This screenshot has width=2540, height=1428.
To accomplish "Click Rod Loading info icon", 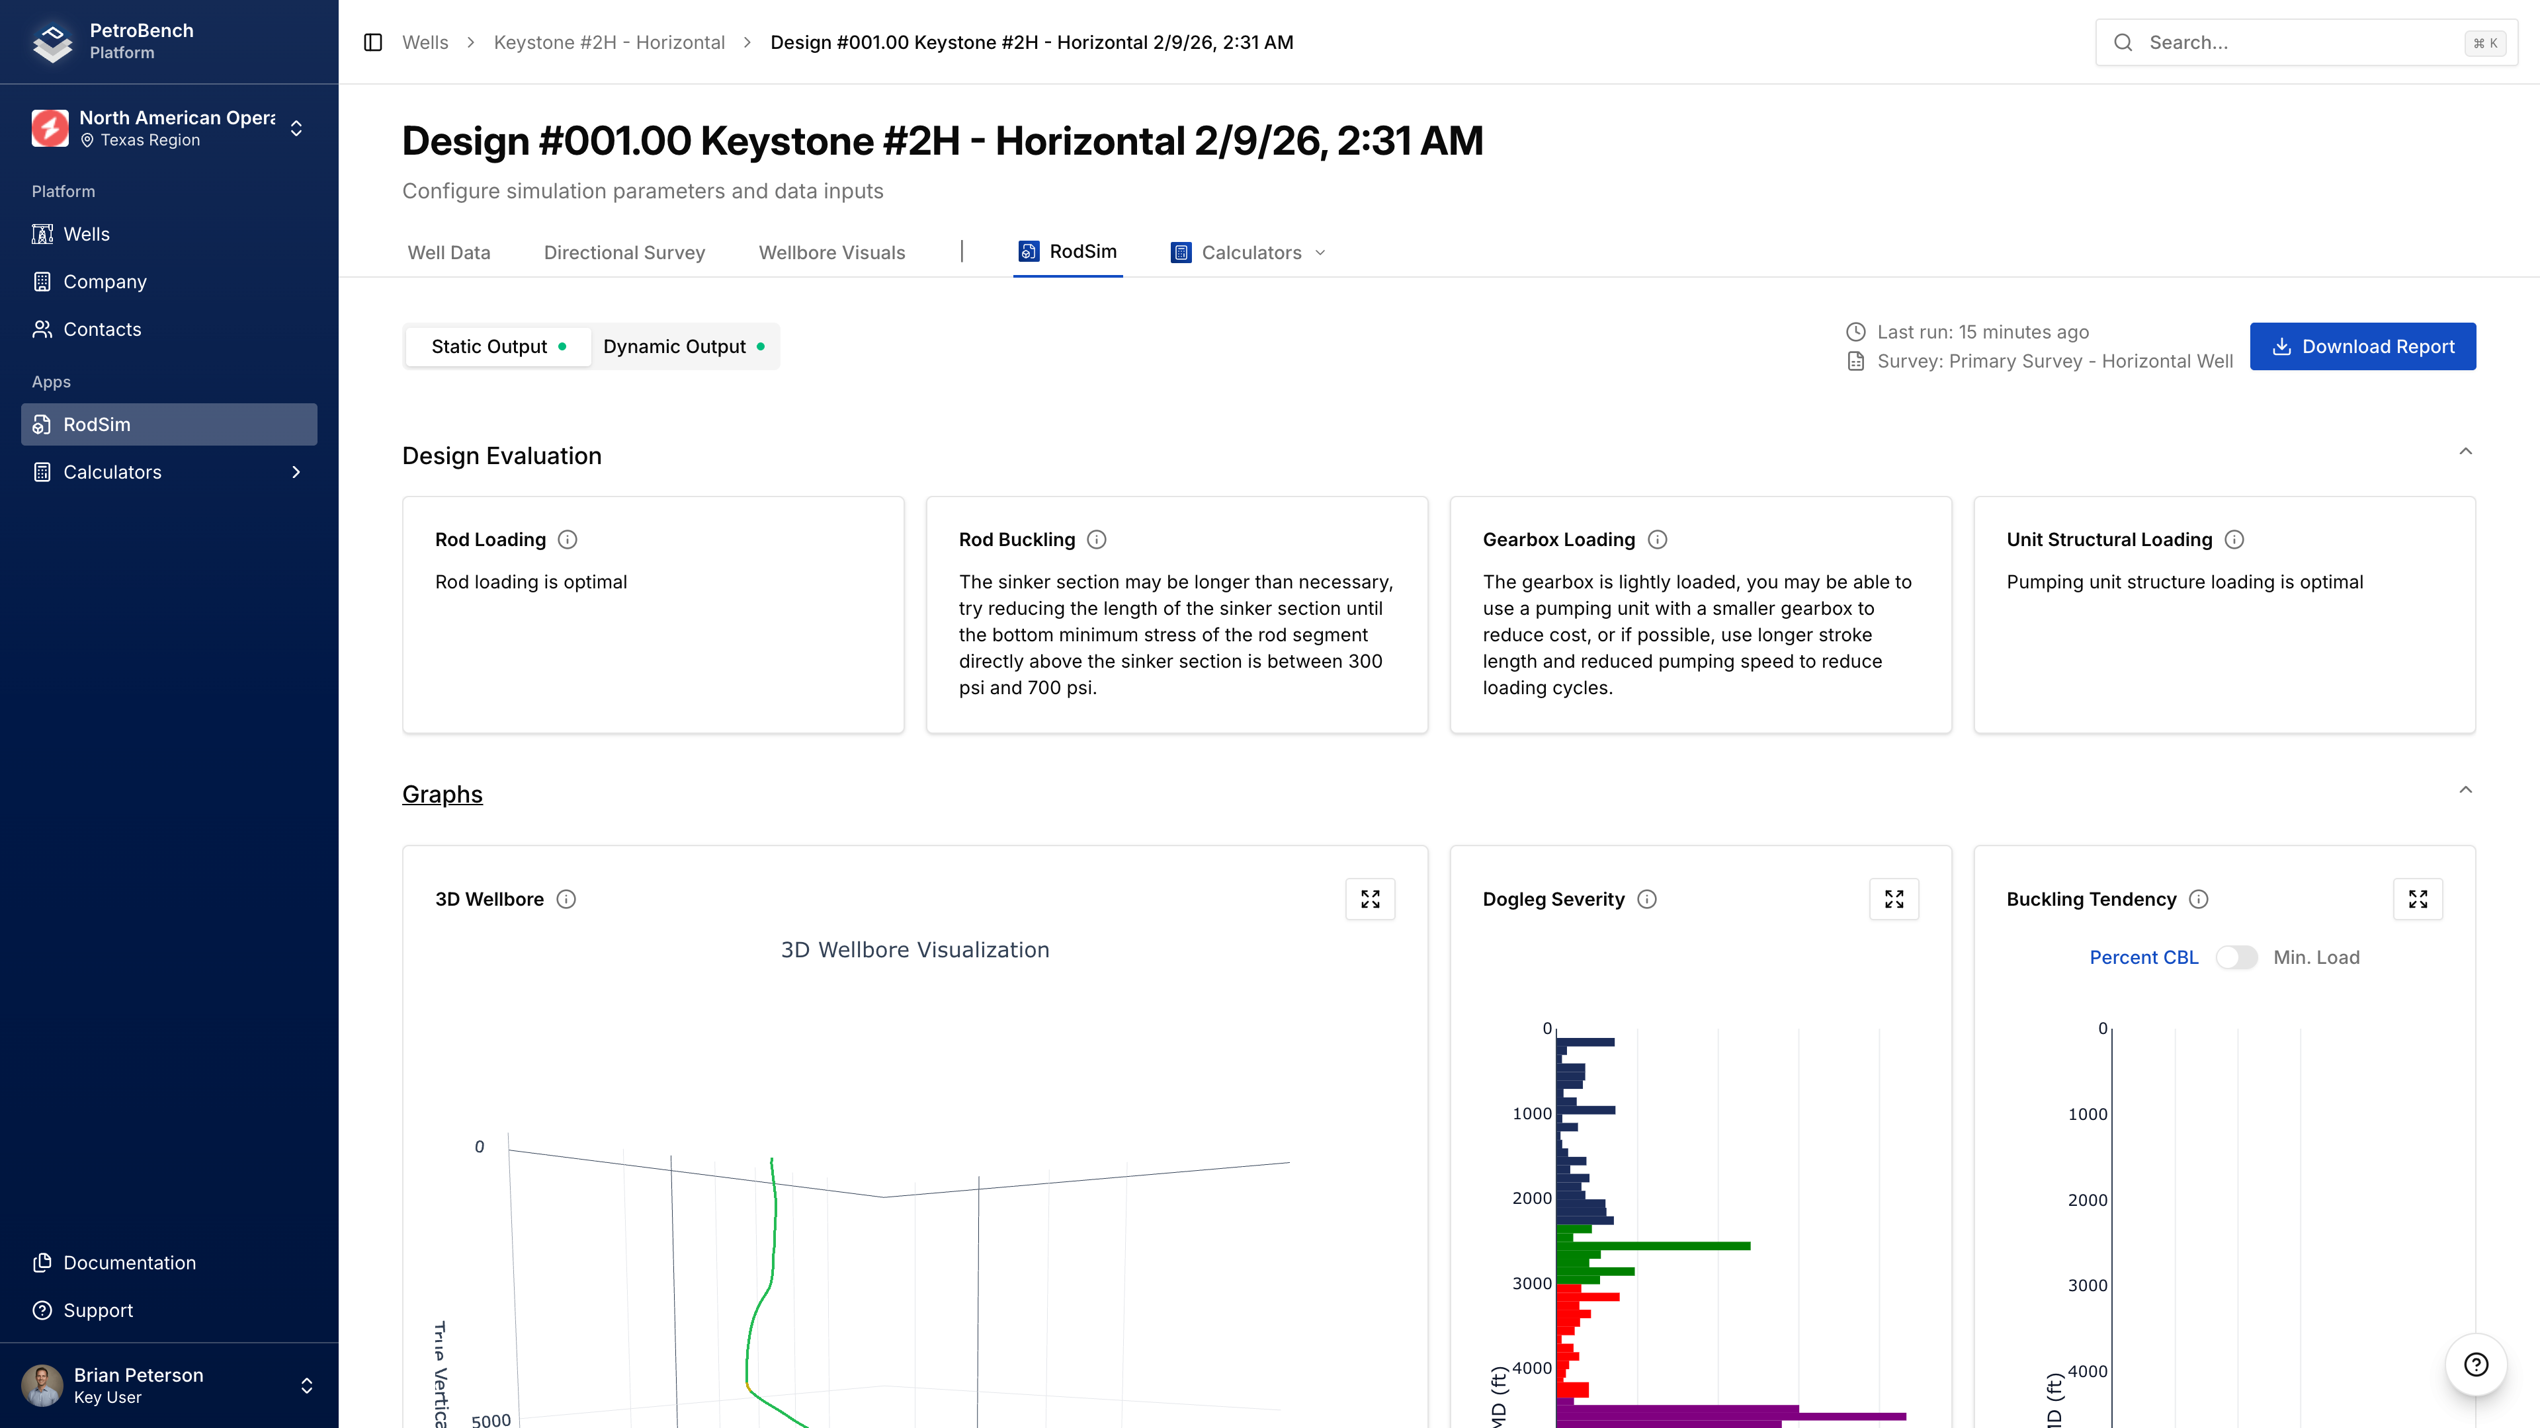I will [x=567, y=539].
